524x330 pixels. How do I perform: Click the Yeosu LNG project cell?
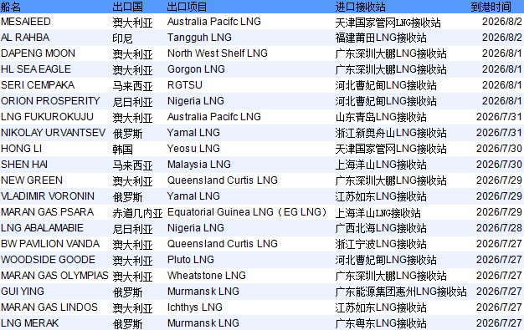point(193,149)
